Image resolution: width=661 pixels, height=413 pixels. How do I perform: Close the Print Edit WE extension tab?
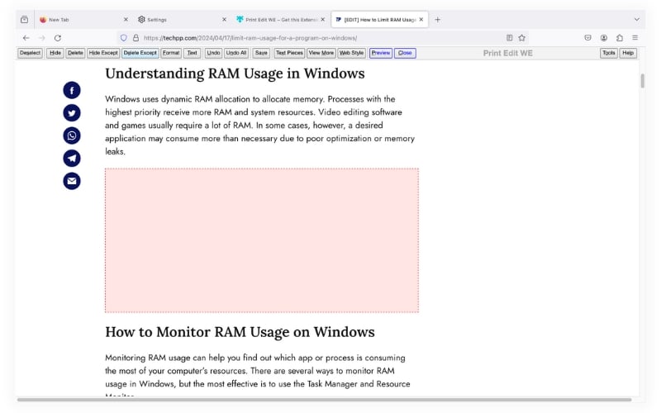pos(322,19)
